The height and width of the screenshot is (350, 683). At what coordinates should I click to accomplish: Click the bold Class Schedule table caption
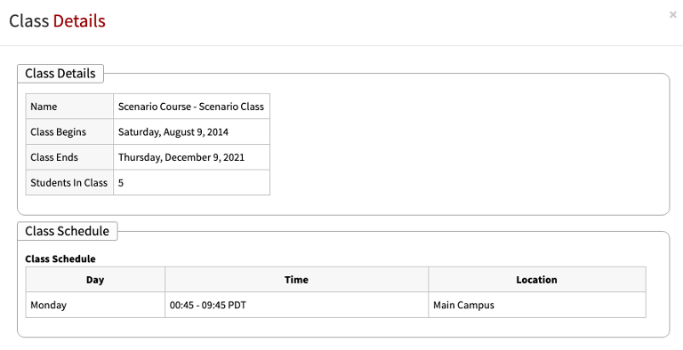click(x=60, y=259)
